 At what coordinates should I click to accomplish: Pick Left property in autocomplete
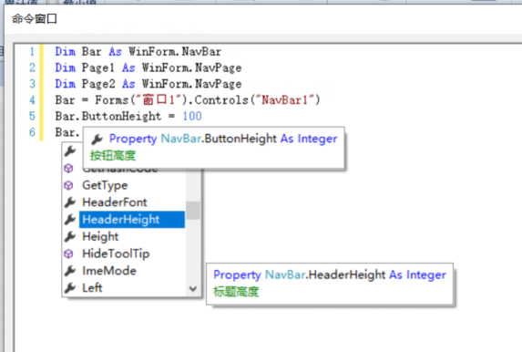tap(92, 287)
